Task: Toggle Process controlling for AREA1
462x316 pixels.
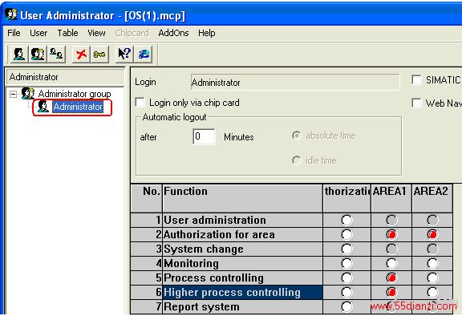Action: 391,278
